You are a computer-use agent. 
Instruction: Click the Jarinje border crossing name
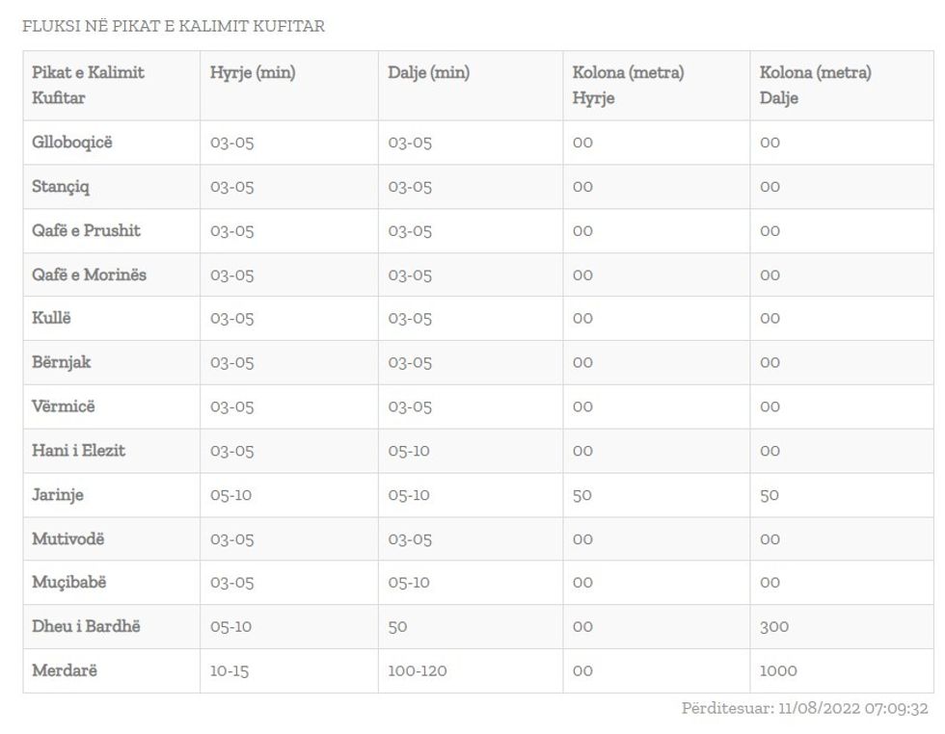58,495
